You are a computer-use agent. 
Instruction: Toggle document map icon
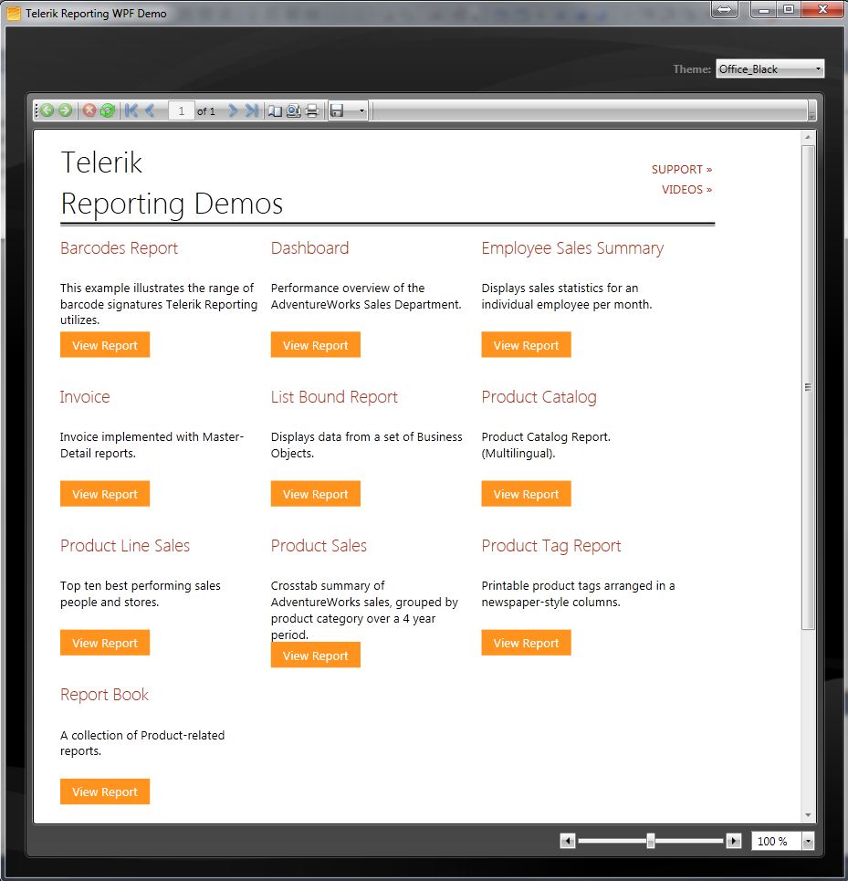point(275,111)
